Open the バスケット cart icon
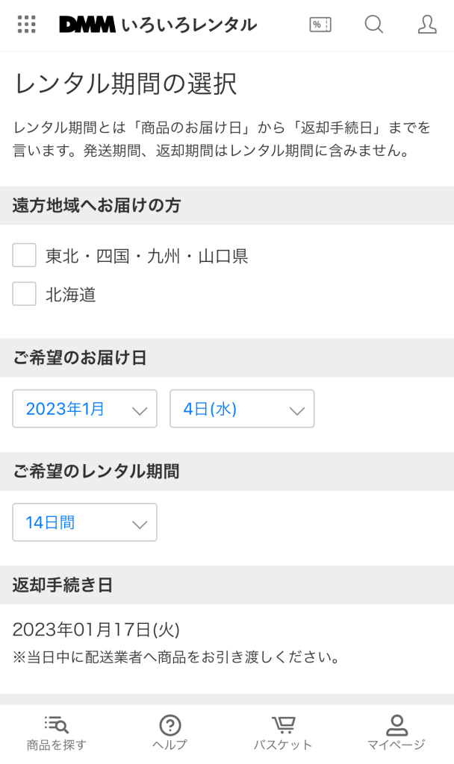This screenshot has height=764, width=454. pyautogui.click(x=283, y=724)
